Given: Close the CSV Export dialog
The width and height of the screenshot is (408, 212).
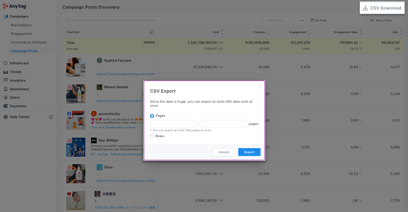Looking at the screenshot, I should tap(259, 86).
